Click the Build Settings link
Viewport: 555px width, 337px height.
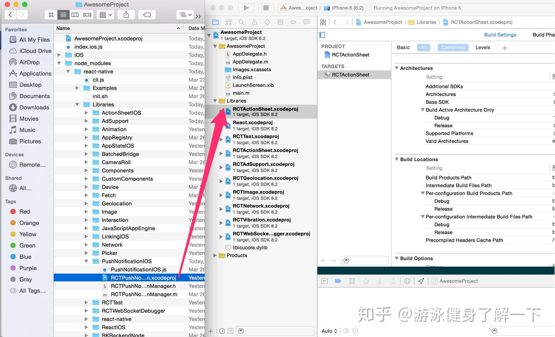pos(500,35)
